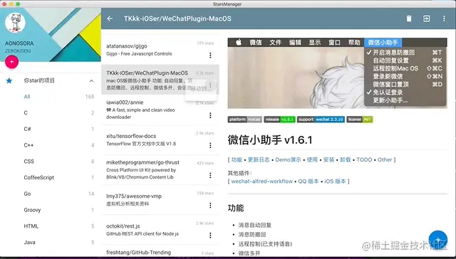Select the Go language category
Viewport: 456px width, 259px height.
[51, 194]
